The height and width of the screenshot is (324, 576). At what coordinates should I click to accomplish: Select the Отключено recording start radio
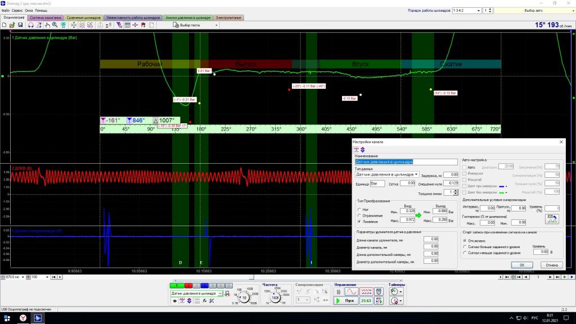[465, 241]
